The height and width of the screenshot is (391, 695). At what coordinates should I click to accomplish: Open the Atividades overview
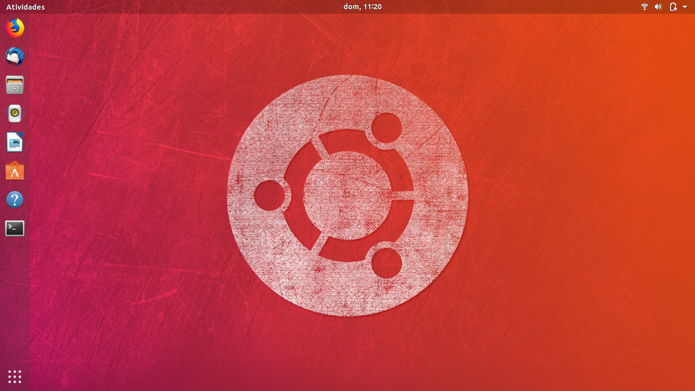pyautogui.click(x=25, y=7)
